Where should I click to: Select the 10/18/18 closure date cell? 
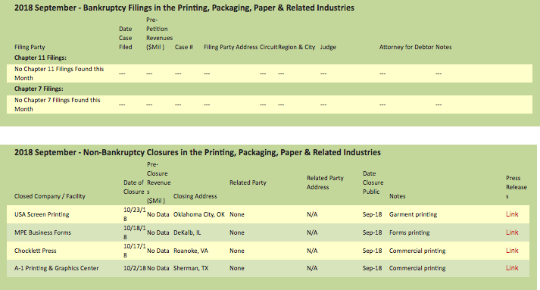click(x=135, y=232)
